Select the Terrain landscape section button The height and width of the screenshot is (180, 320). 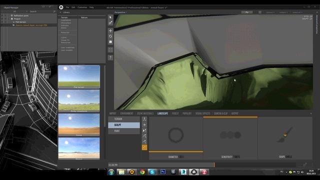click(124, 119)
